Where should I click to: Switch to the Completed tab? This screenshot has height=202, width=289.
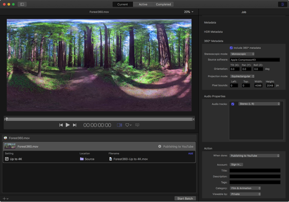coord(163,4)
